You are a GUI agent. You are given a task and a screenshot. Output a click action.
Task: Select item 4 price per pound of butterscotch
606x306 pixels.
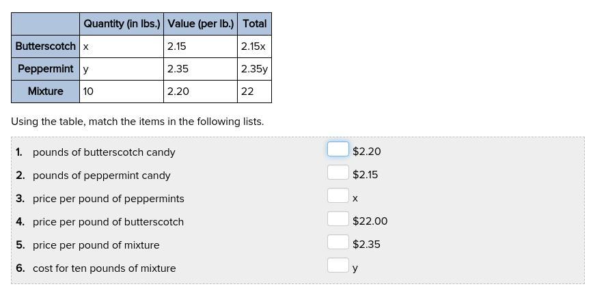[108, 222]
